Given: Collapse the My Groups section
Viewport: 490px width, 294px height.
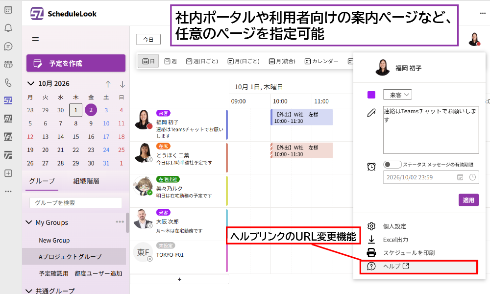Looking at the screenshot, I should pos(29,222).
